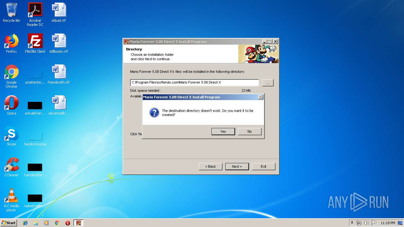
Task: Click the blue question mark dialog icon
Action: pyautogui.click(x=154, y=113)
